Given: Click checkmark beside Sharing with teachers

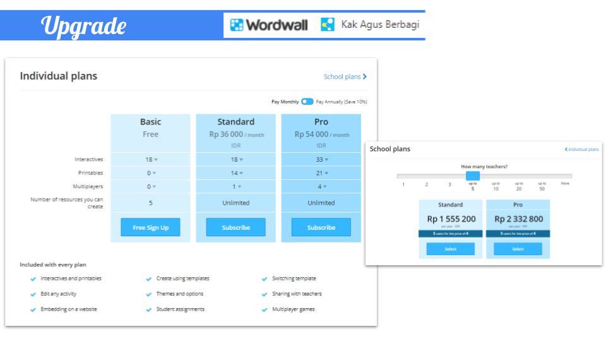Looking at the screenshot, I should pyautogui.click(x=264, y=294).
